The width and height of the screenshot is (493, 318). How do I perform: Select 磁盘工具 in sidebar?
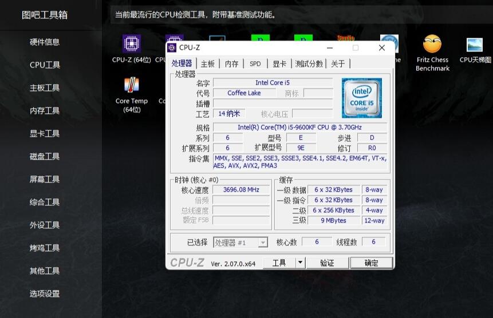click(x=45, y=157)
